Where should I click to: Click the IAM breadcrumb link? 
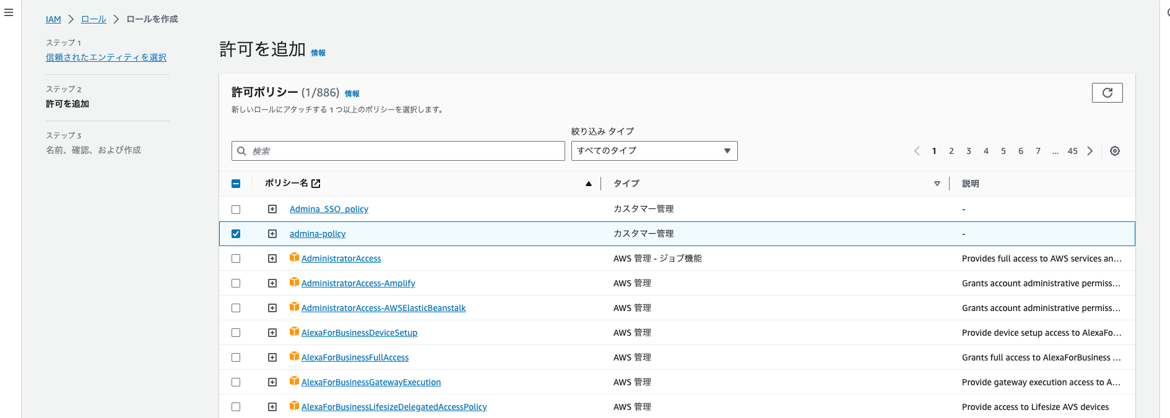[x=53, y=19]
